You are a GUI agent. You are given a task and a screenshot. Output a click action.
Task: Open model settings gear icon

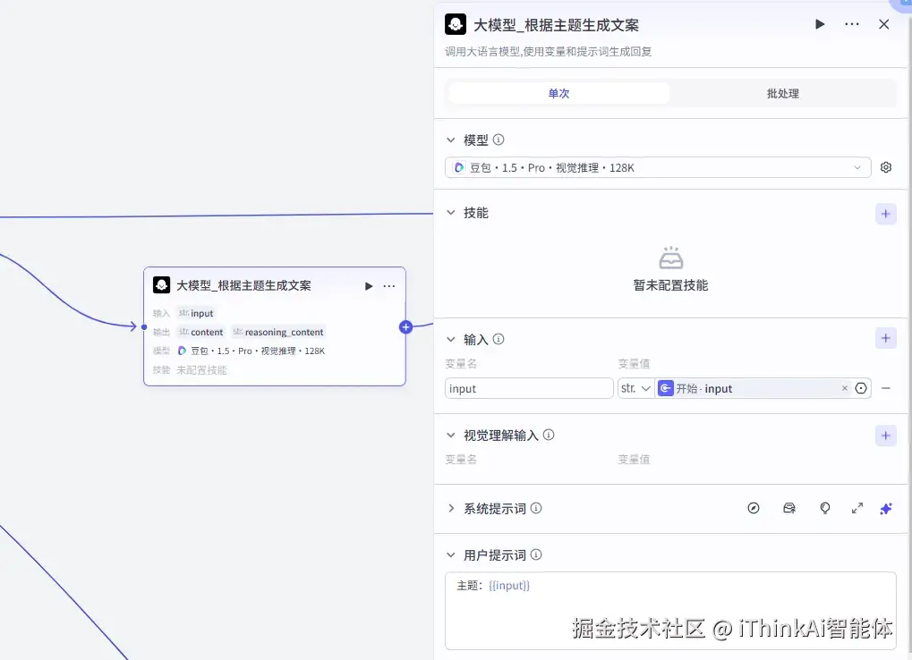pyautogui.click(x=886, y=167)
